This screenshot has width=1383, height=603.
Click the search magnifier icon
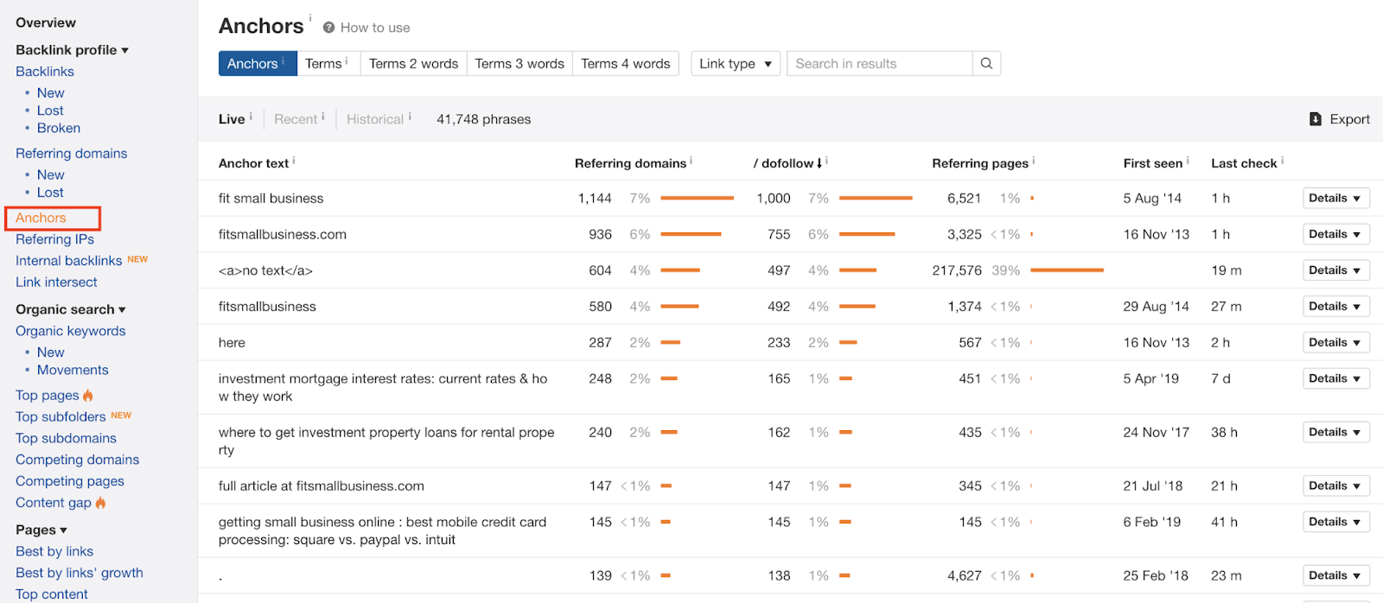[x=986, y=63]
